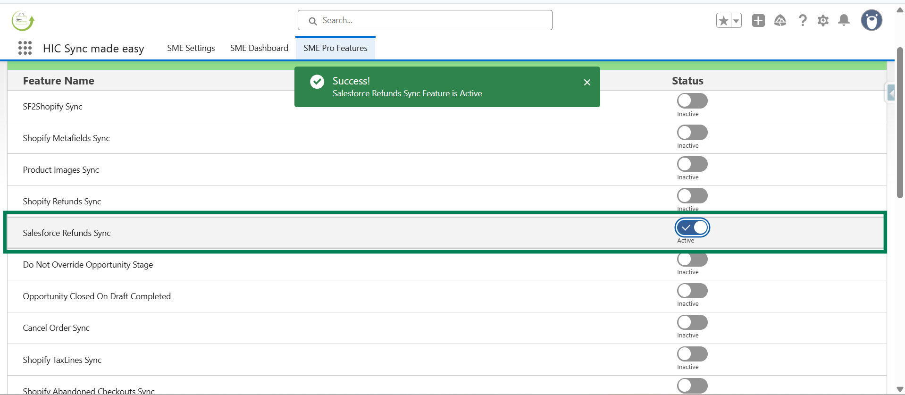Click the Shopify Refunds Sync feature name
This screenshot has height=395, width=905.
[62, 202]
